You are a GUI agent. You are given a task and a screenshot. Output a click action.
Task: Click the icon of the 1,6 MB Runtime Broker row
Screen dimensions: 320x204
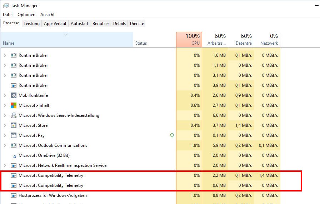click(14, 55)
